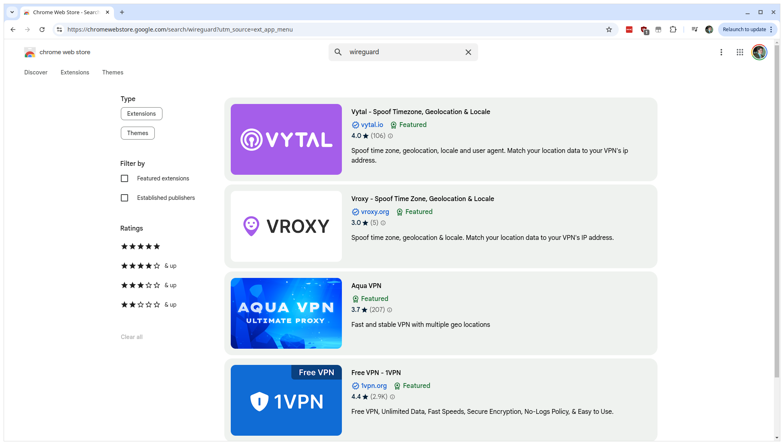The height and width of the screenshot is (445, 784).
Task: Click the Google apps grid icon
Action: pos(740,52)
